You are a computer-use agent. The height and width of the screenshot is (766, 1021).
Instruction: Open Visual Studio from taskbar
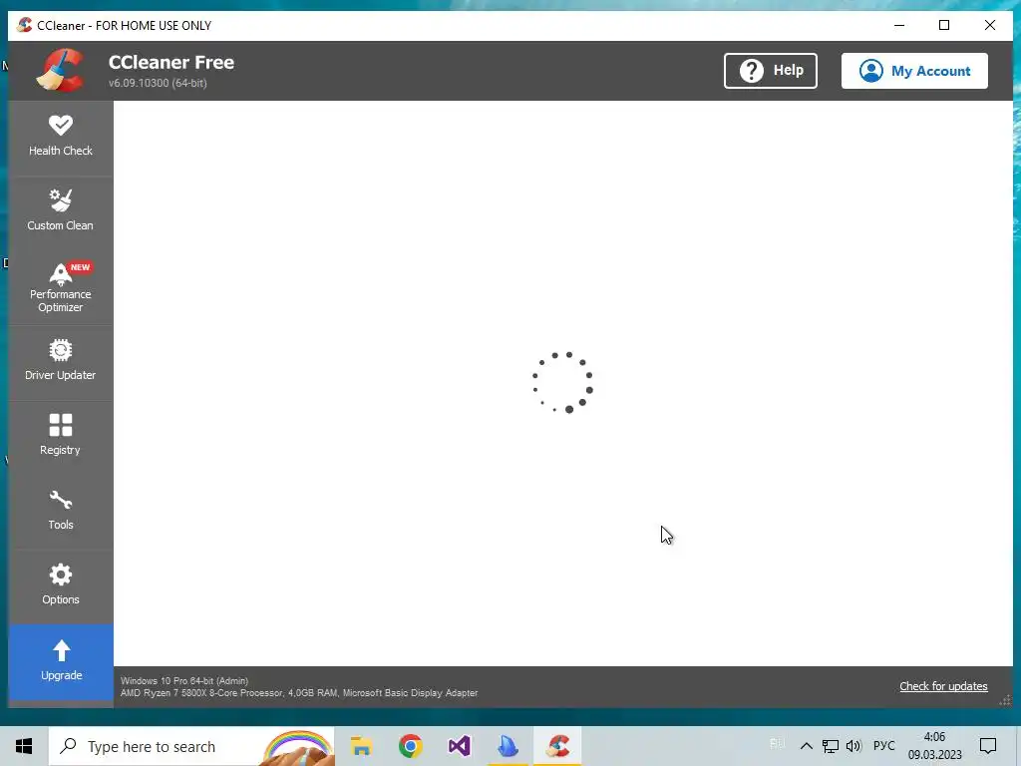[459, 746]
